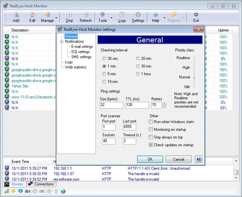Open ICQ settings in the tree
This screenshot has height=197, width=242.
pyautogui.click(x=81, y=52)
